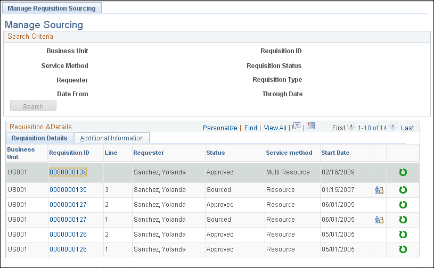434x268 pixels.
Task: Click refresh icon in 0000000126 line 1 row
Action: (x=403, y=250)
